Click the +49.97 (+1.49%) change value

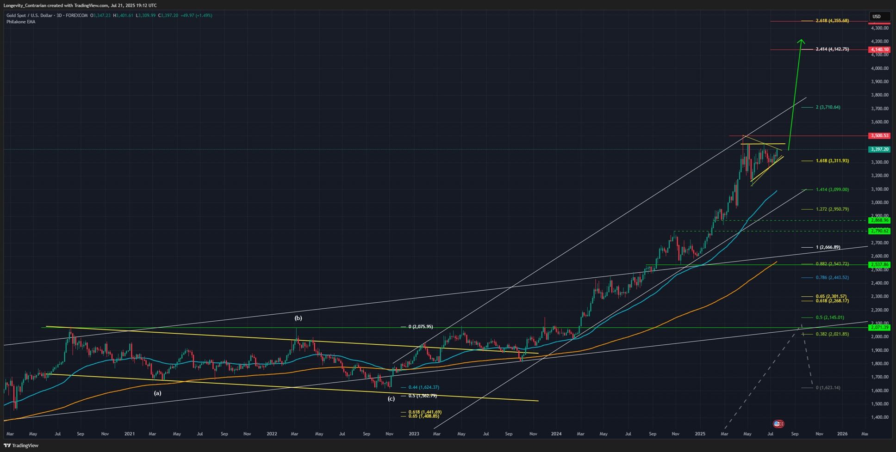point(196,15)
